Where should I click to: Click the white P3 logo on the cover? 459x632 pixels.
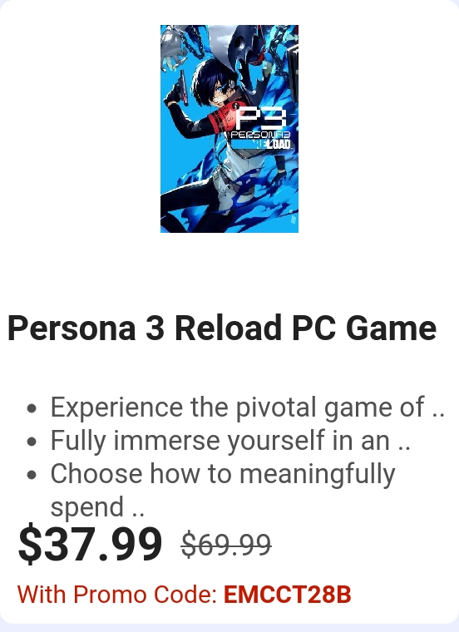tap(261, 117)
